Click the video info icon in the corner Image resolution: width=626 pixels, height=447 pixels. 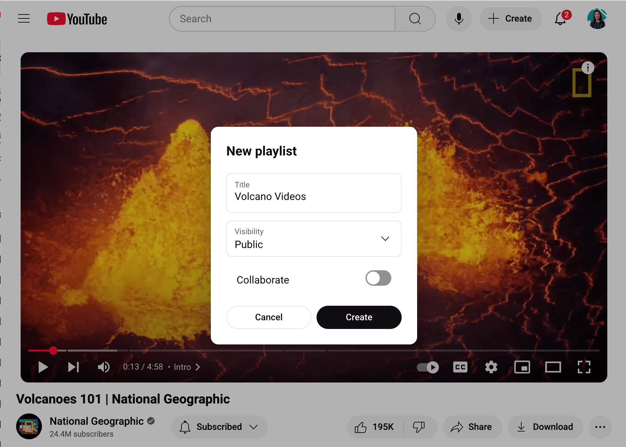pos(589,68)
